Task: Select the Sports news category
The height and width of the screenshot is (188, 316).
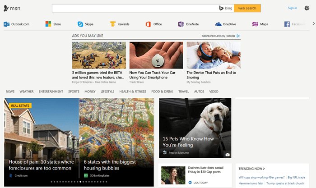Action: (x=74, y=92)
